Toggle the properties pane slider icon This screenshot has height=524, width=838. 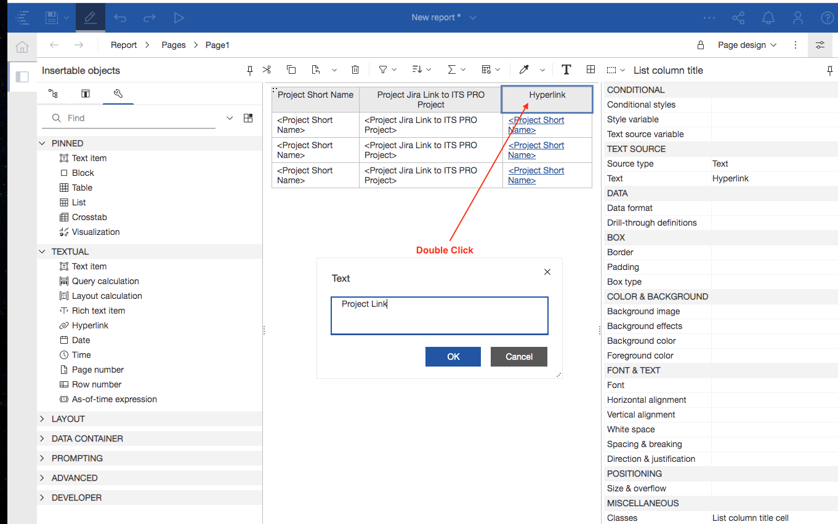[820, 45]
